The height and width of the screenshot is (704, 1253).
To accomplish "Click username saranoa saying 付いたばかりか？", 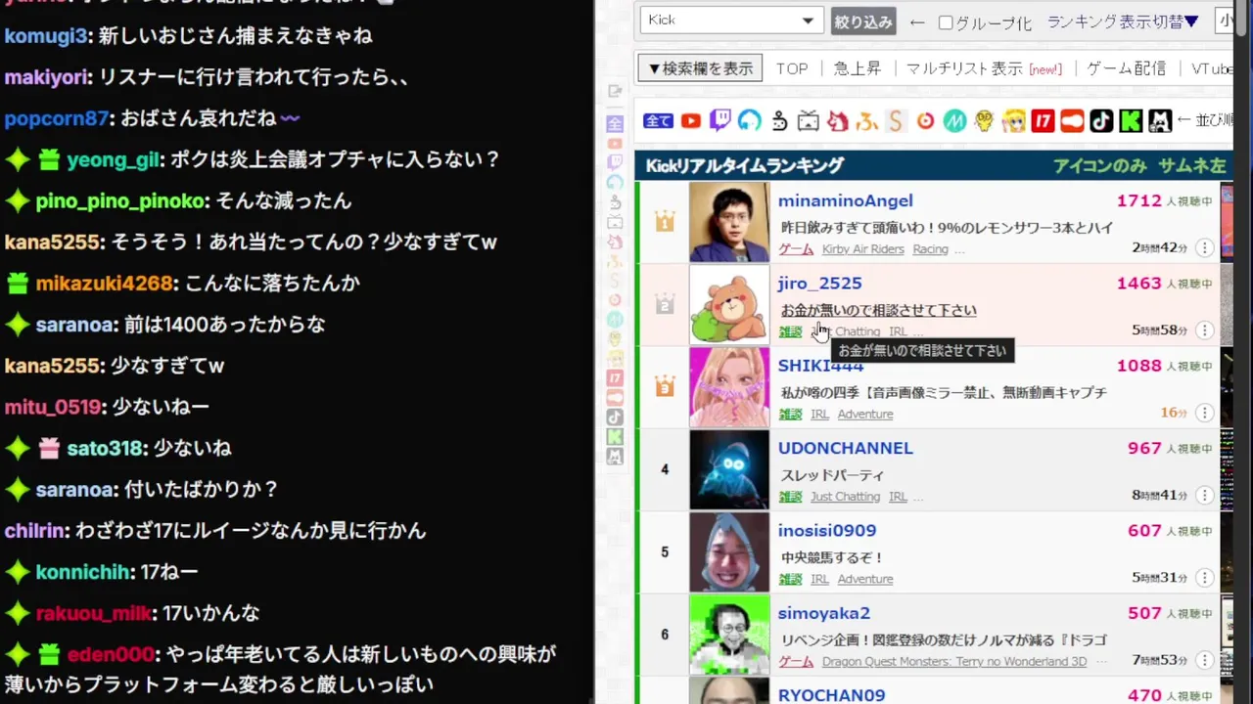I will click(73, 489).
